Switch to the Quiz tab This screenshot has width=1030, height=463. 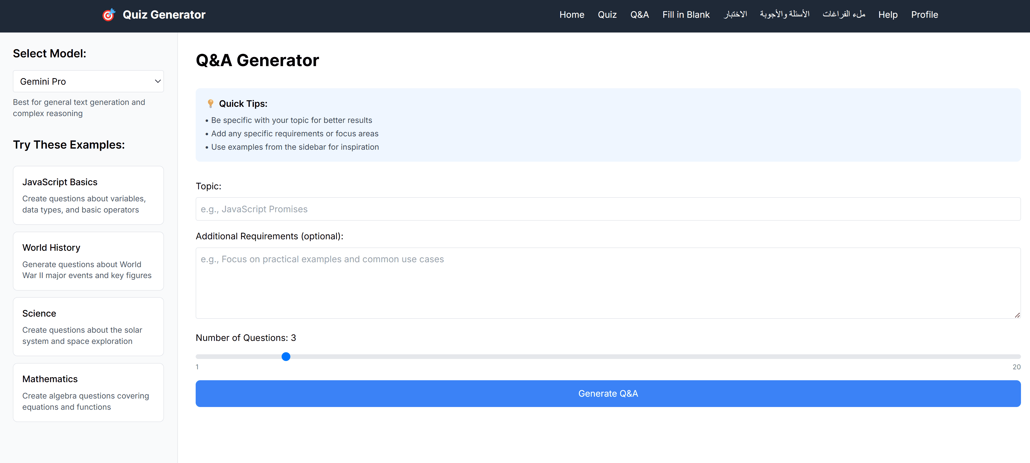(x=607, y=14)
